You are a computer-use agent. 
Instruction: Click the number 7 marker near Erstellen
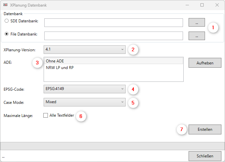point(181,129)
